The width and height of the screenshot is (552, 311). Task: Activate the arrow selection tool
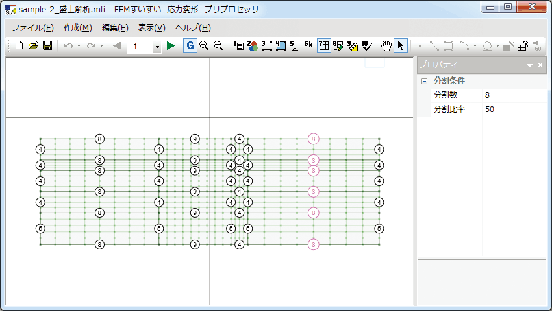(401, 46)
